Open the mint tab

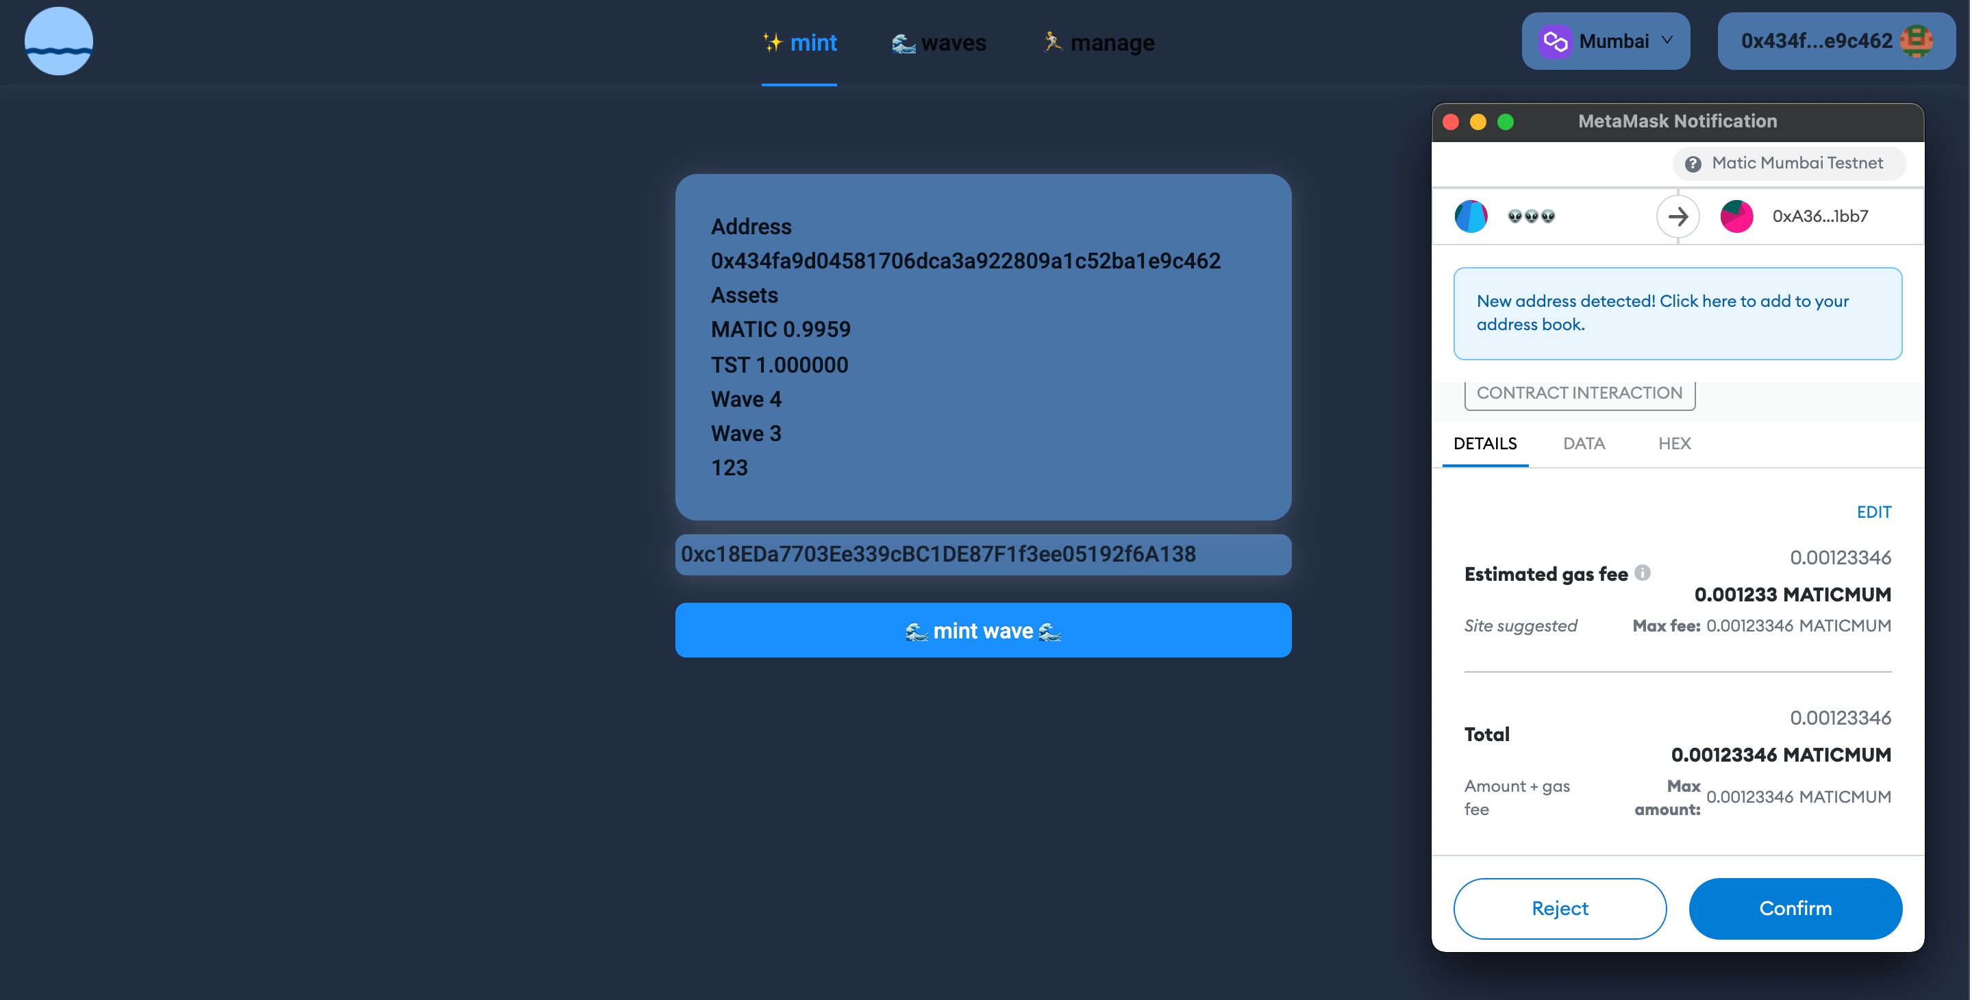pos(799,43)
